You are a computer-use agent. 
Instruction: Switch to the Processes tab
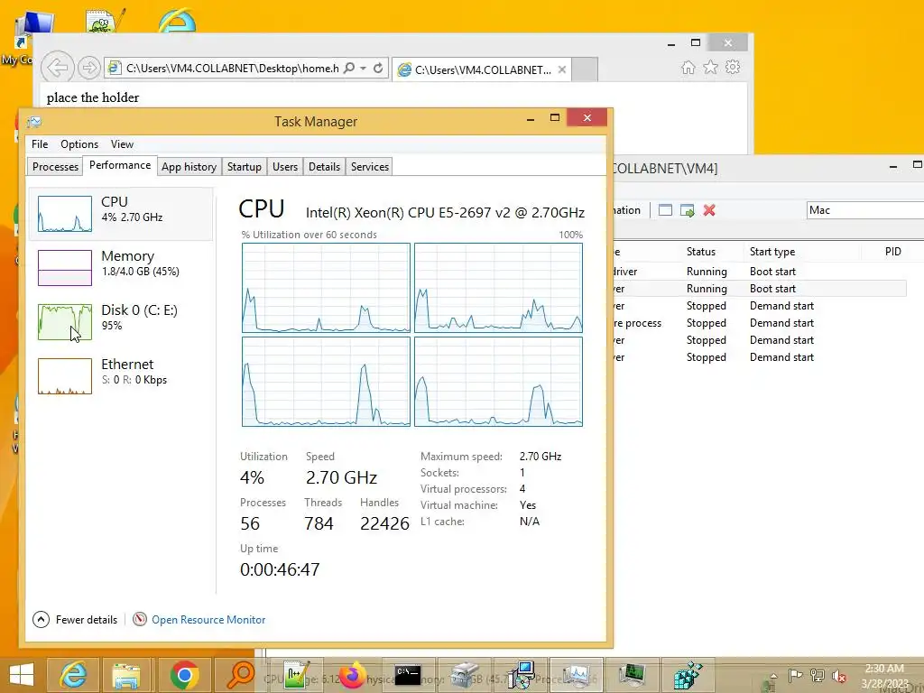[x=55, y=167]
